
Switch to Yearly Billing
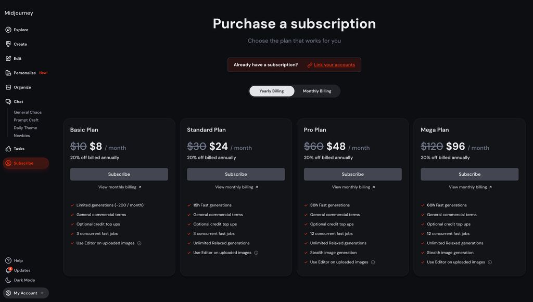pos(272,91)
